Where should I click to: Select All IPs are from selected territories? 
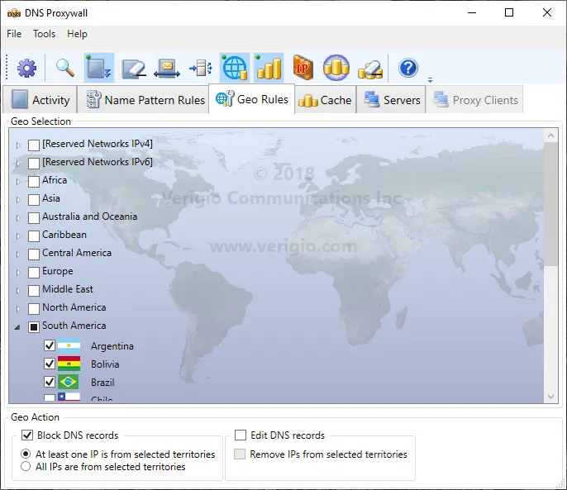(x=26, y=466)
